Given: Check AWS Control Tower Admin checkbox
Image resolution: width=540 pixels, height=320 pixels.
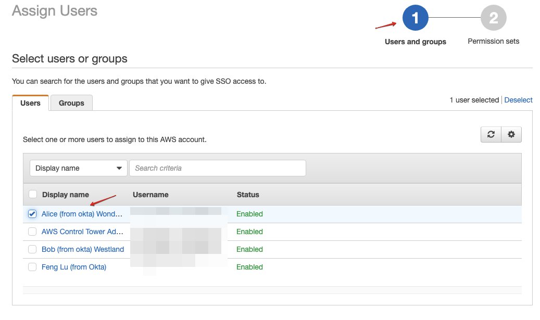Looking at the screenshot, I should pyautogui.click(x=32, y=232).
